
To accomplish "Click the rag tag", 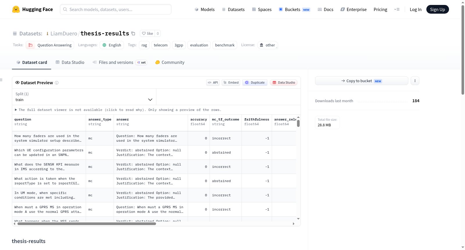I will [144, 45].
